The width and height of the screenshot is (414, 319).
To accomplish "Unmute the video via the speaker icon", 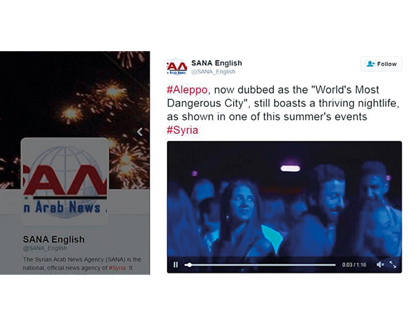I will tap(380, 264).
